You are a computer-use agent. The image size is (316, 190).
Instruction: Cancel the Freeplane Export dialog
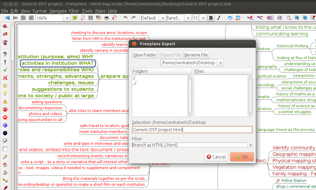tap(216, 156)
